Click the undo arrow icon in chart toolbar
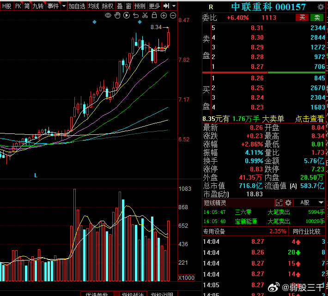This screenshot has width=328, height=296. 136,16
